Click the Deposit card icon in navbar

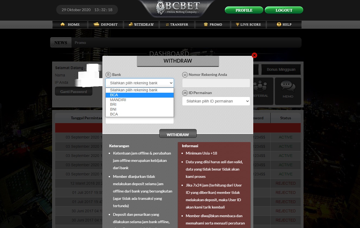tap(96, 24)
